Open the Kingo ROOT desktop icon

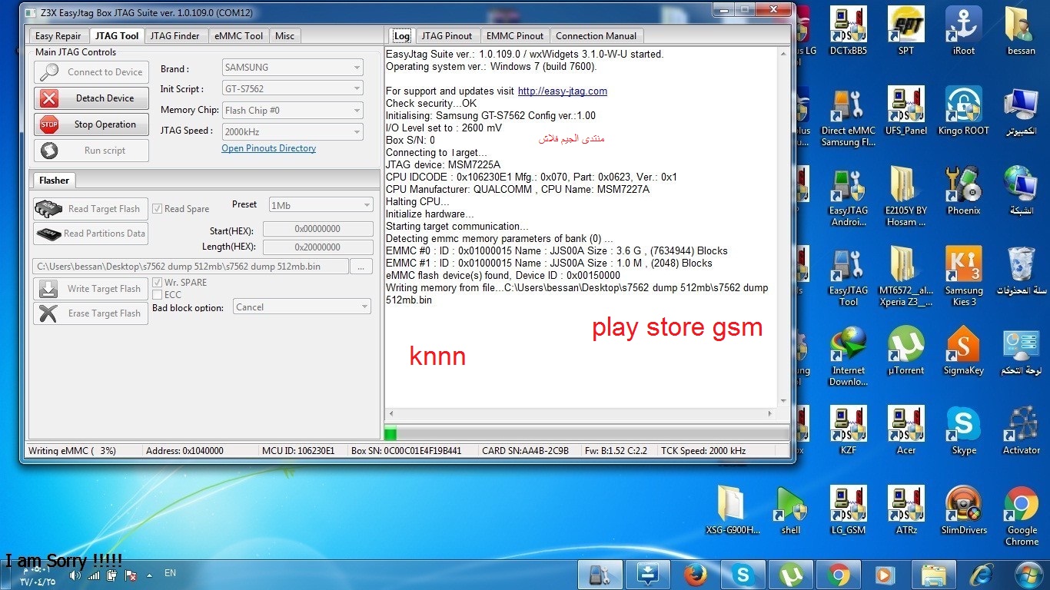[964, 111]
